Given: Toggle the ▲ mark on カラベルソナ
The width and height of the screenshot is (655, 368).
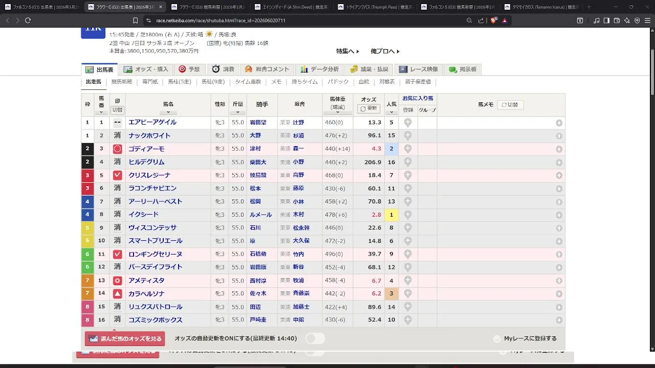Looking at the screenshot, I should pos(117,294).
